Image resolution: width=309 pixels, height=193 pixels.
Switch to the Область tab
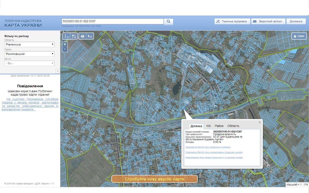(233, 126)
